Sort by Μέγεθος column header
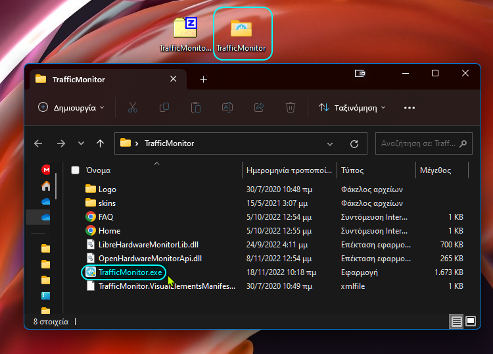 pos(442,170)
